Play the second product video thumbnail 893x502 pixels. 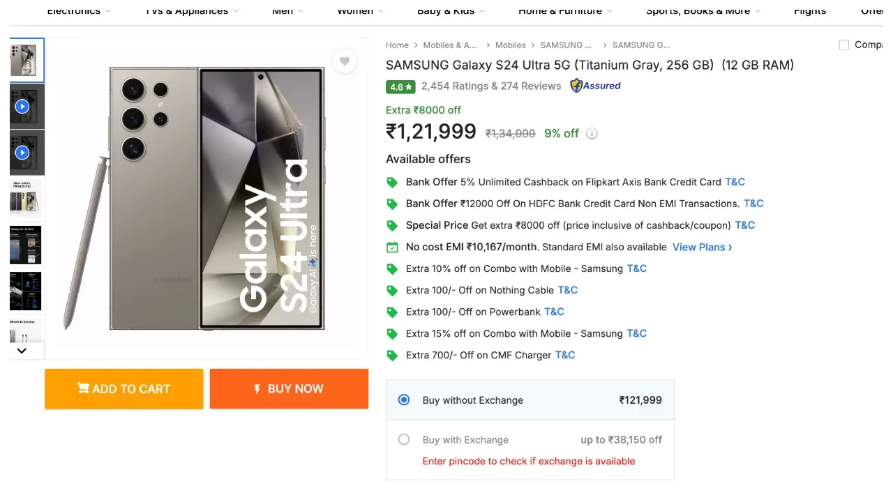pyautogui.click(x=22, y=152)
